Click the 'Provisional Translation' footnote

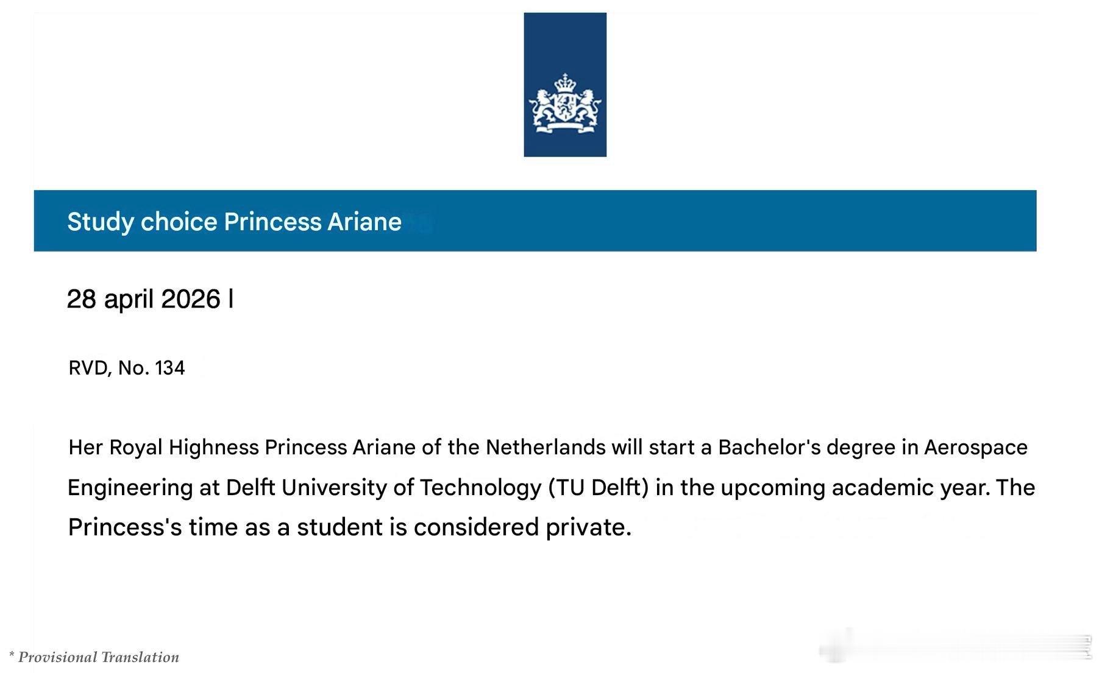click(x=94, y=657)
